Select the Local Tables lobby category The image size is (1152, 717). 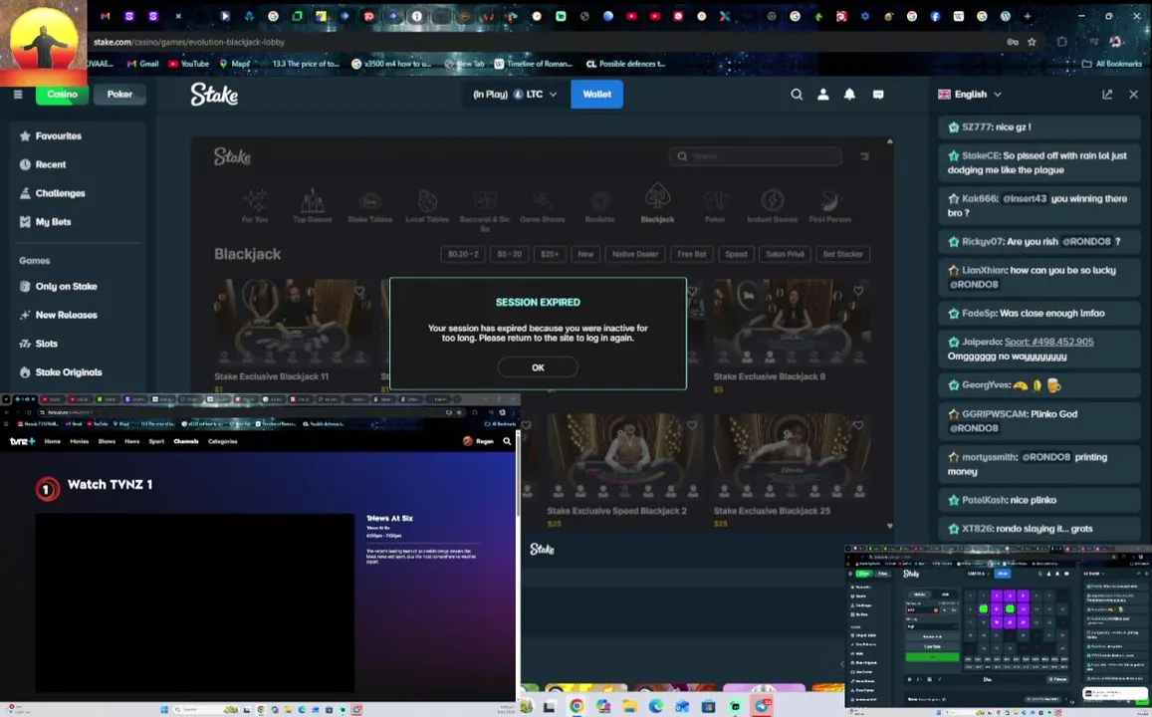point(427,206)
